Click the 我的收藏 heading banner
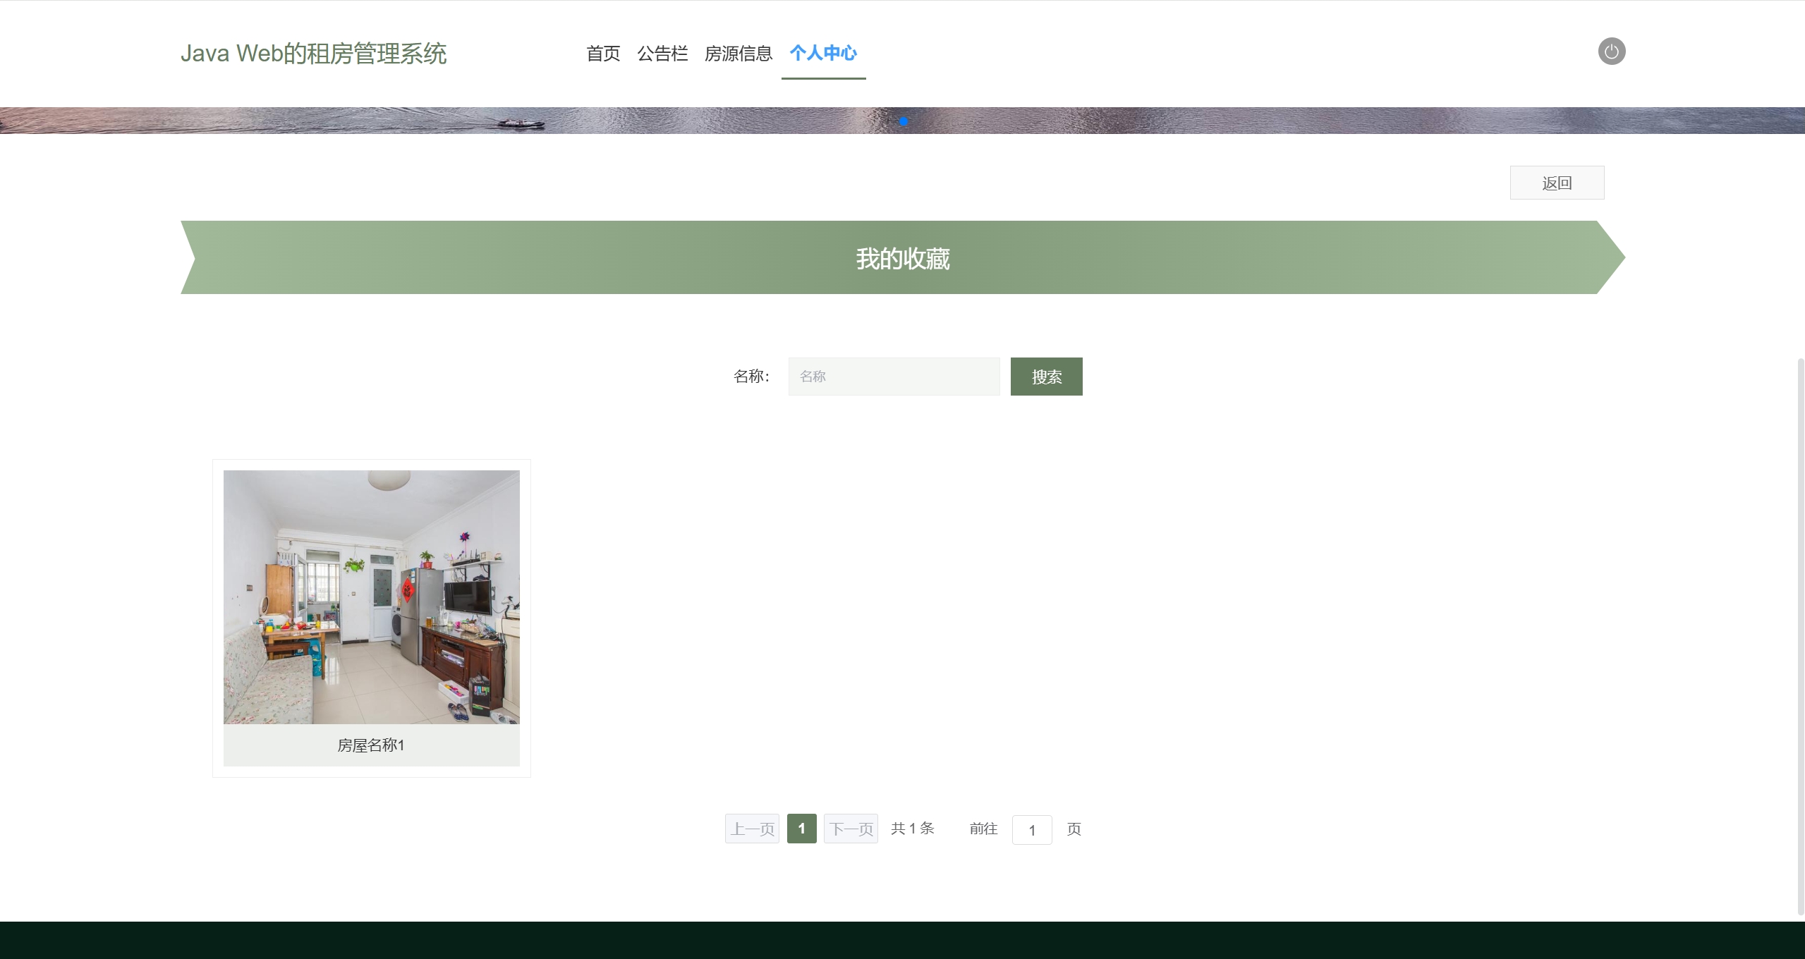This screenshot has width=1805, height=959. tap(903, 257)
